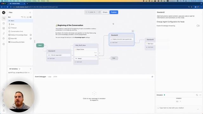Open Chrome's File menu
This screenshot has width=203, height=114.
[10, 1]
